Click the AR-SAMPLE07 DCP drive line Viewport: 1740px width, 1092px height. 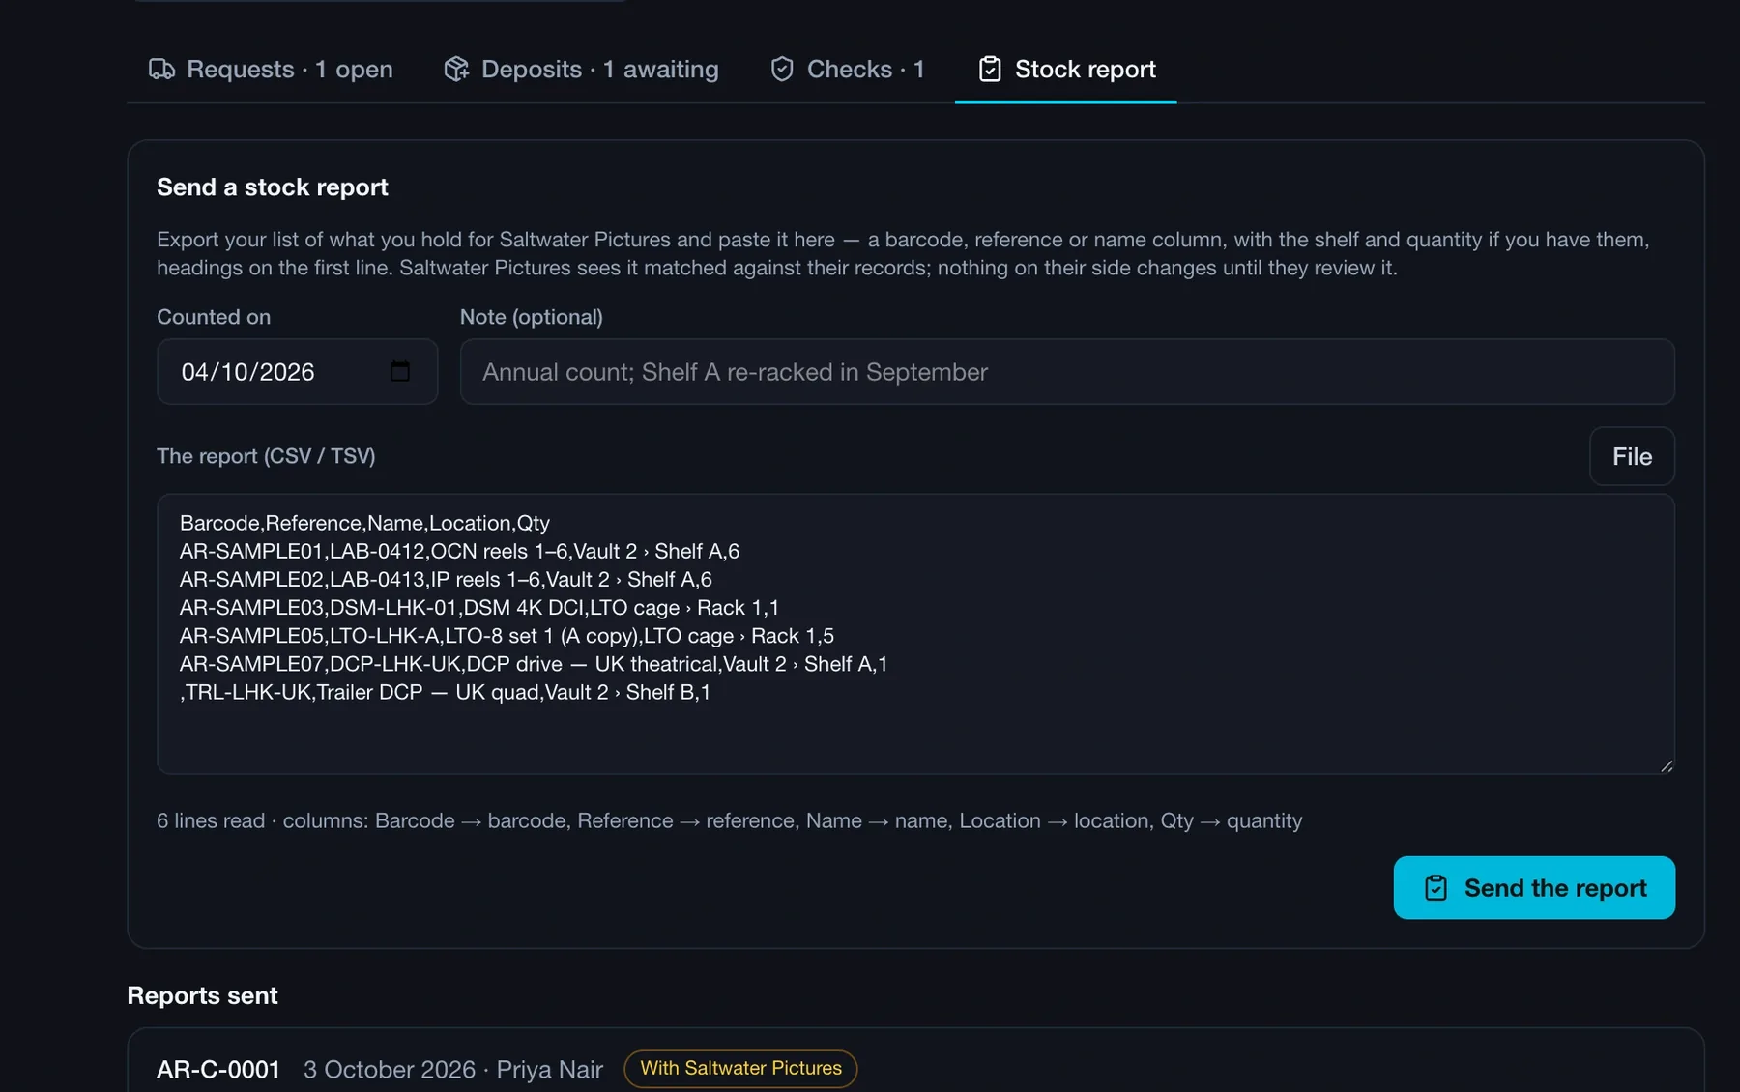[534, 663]
